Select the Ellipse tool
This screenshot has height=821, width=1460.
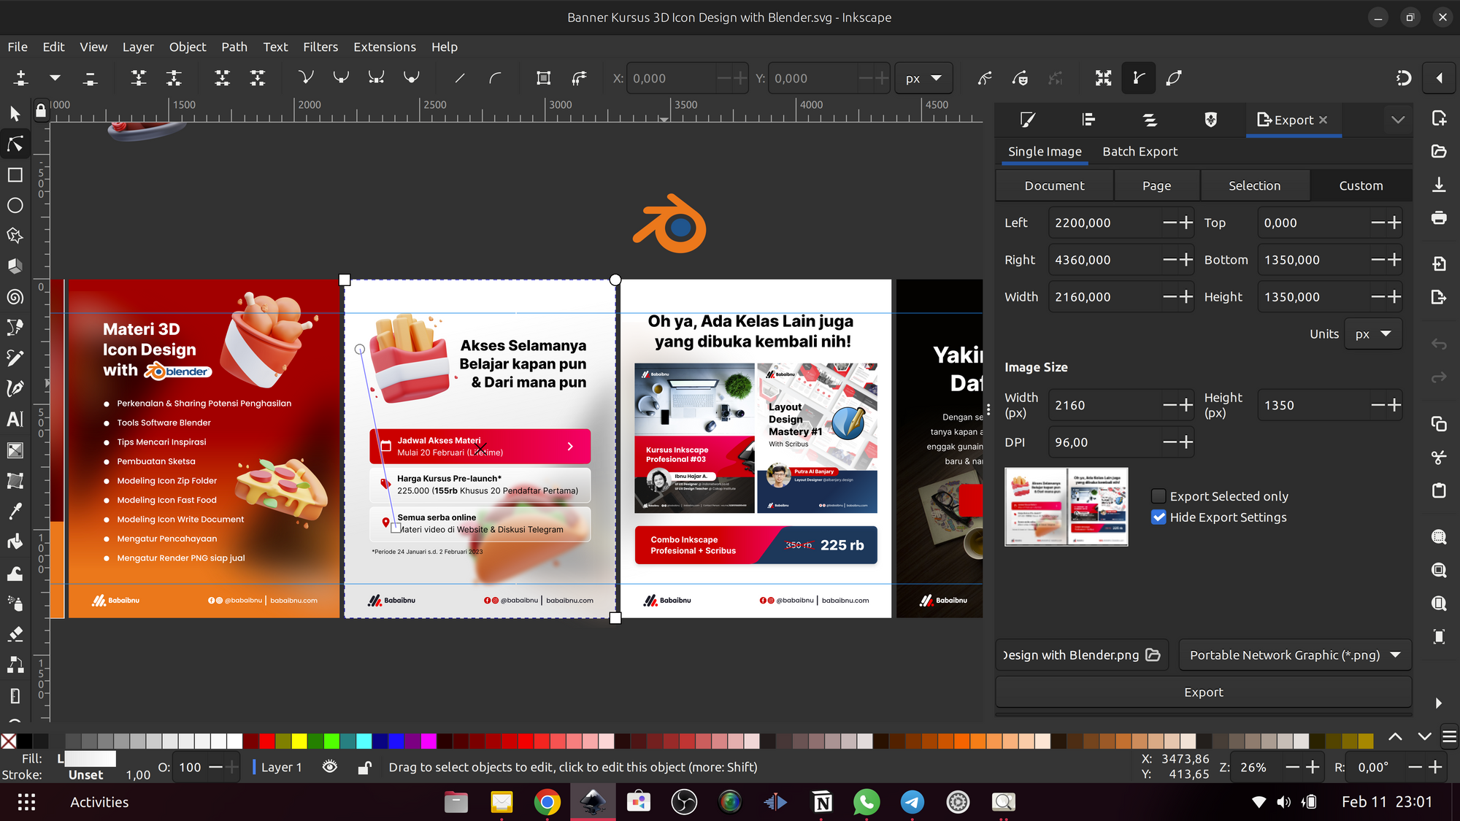[x=15, y=206]
